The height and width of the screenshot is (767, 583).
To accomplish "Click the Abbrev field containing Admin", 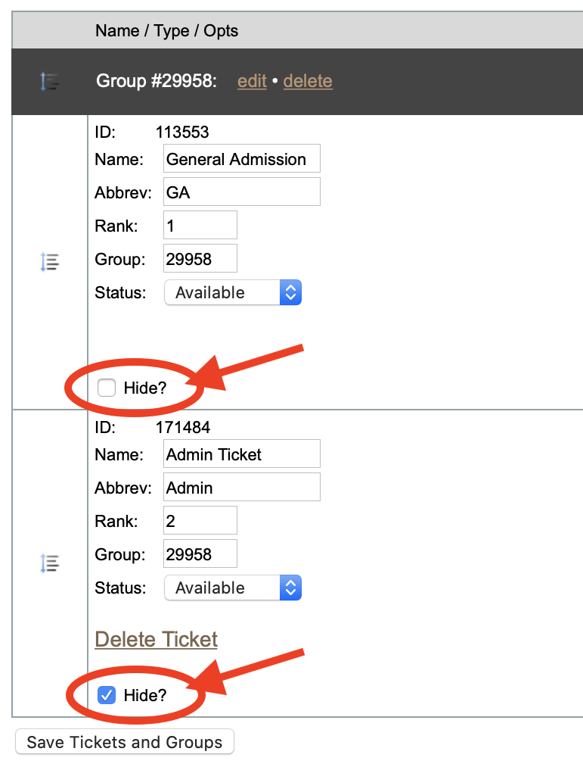I will coord(242,487).
